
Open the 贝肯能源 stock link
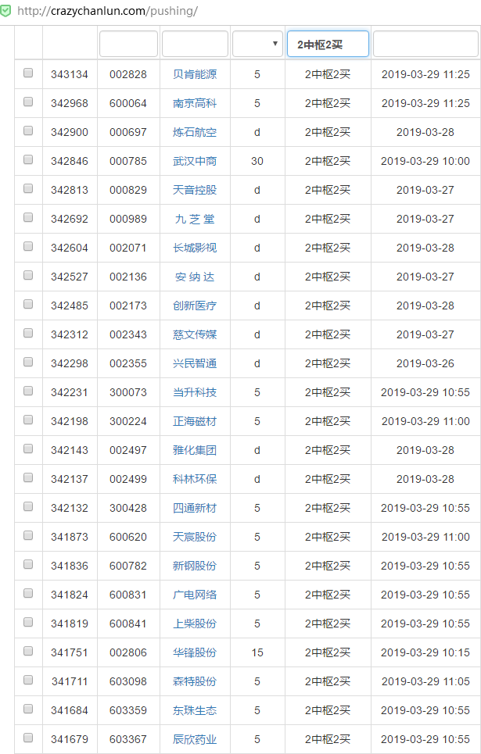tap(195, 74)
